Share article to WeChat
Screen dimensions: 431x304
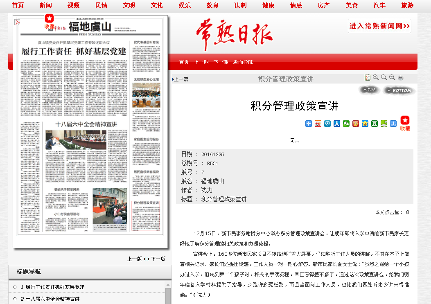click(x=346, y=124)
